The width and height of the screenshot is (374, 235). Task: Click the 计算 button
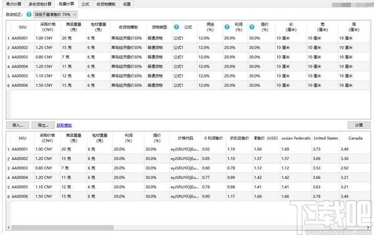359,125
